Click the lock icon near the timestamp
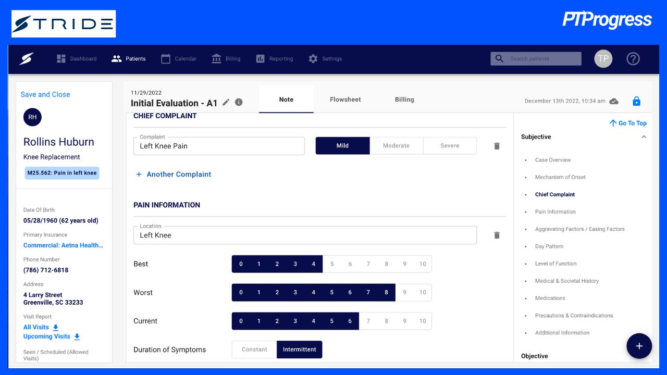The width and height of the screenshot is (667, 375). click(x=636, y=101)
